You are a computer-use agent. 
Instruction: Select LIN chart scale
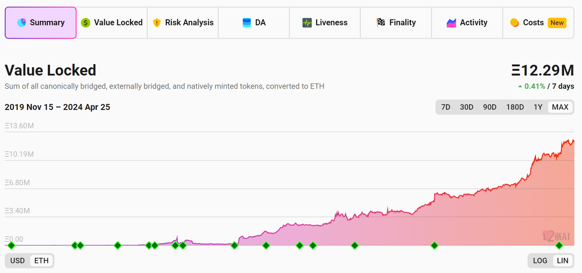pos(563,261)
